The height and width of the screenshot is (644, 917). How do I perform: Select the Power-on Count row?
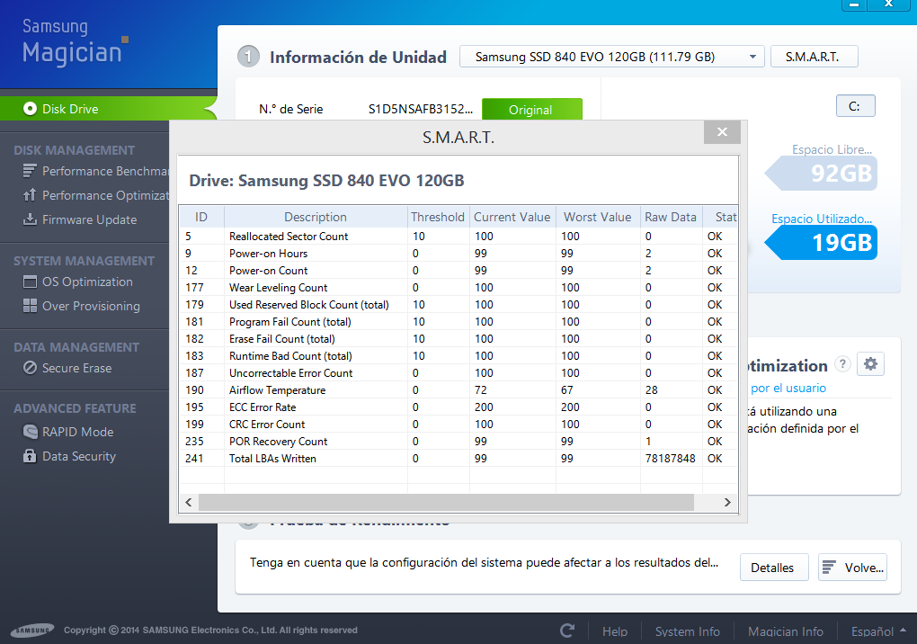click(x=458, y=270)
